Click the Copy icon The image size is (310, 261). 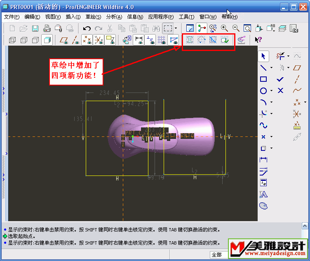(x=122, y=28)
